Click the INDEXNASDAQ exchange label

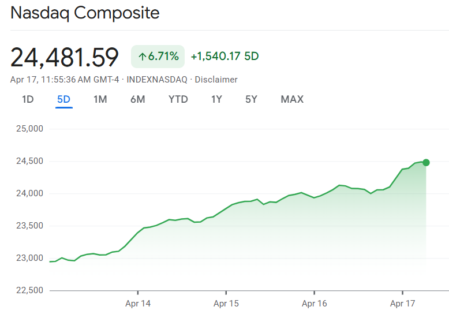click(157, 80)
